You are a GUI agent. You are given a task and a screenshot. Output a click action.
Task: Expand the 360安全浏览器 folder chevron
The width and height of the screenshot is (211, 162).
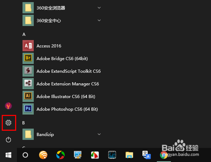[x=99, y=8]
